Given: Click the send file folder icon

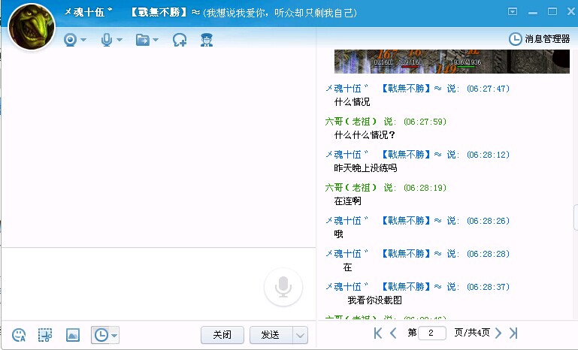Looking at the screenshot, I should click(143, 40).
